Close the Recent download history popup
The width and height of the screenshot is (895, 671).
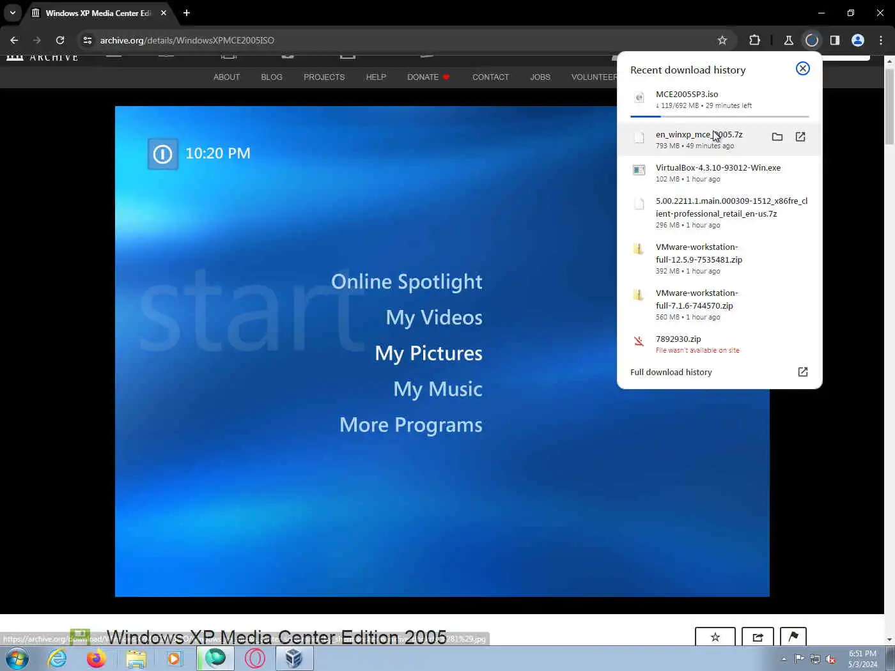pos(802,68)
